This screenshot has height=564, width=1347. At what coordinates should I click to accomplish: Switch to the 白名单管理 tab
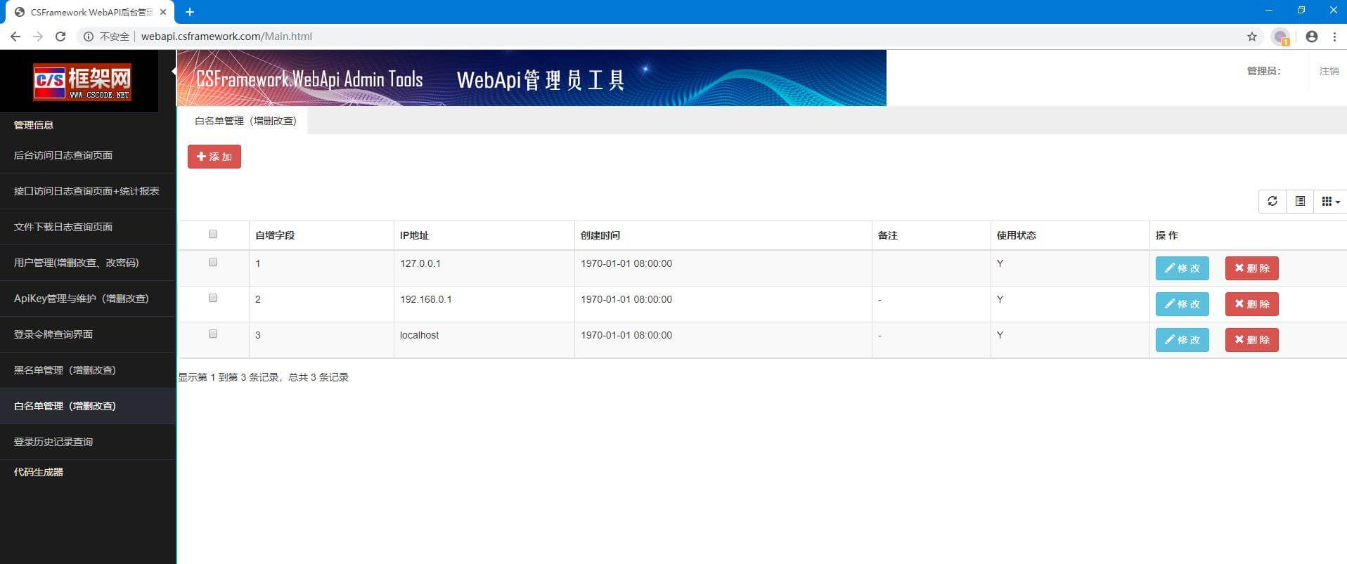point(245,121)
